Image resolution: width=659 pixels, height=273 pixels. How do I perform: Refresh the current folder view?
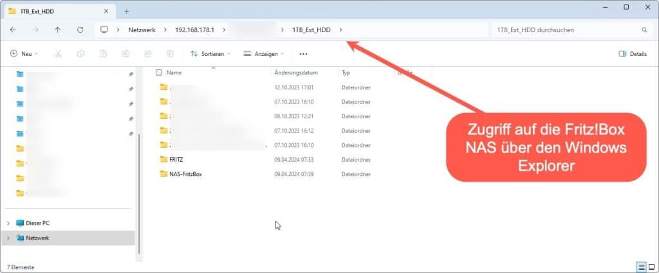80,30
